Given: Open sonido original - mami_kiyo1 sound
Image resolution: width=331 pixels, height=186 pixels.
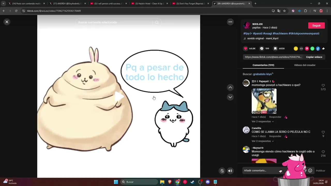Looking at the screenshot, I should [x=263, y=38].
